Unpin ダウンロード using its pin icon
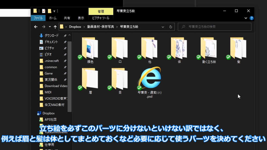The height and width of the screenshot is (150, 267). 65,36
